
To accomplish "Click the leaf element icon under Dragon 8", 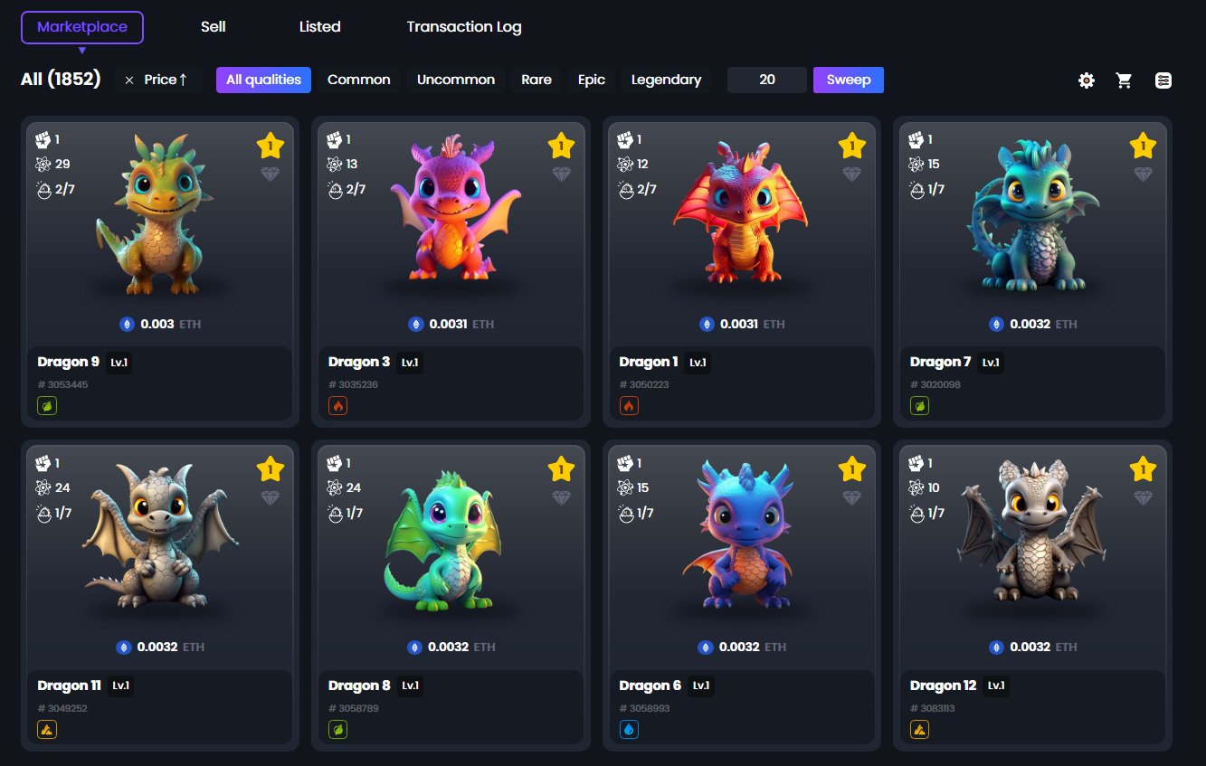I will [338, 729].
